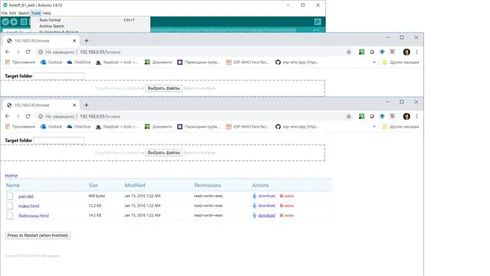Open new tab plus in rear browser window

(x=86, y=40)
